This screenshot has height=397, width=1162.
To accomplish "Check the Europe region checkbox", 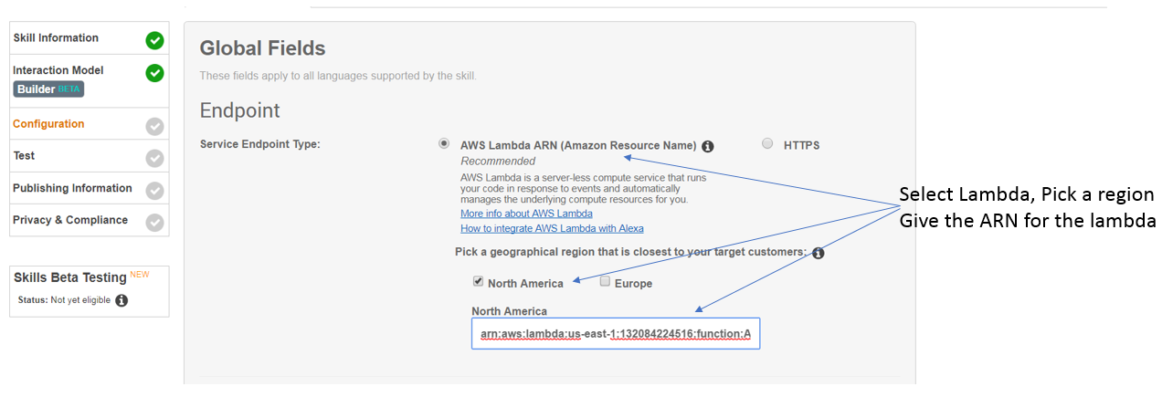I will [x=605, y=282].
